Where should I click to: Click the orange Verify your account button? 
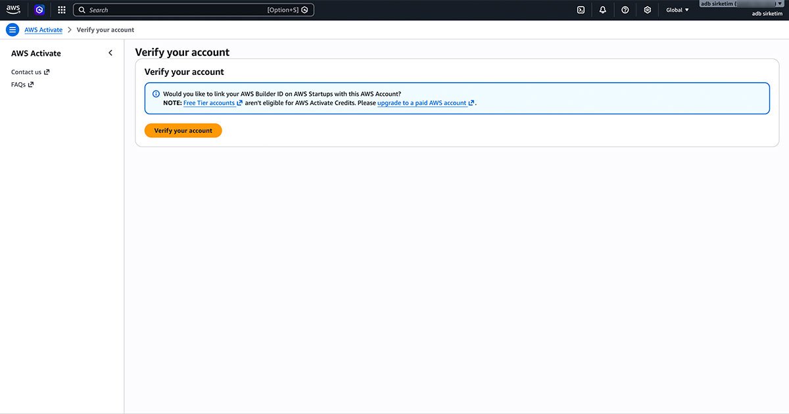click(183, 131)
